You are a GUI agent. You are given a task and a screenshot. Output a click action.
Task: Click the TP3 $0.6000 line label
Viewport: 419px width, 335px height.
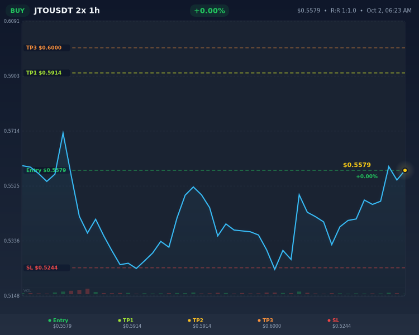click(x=47, y=48)
